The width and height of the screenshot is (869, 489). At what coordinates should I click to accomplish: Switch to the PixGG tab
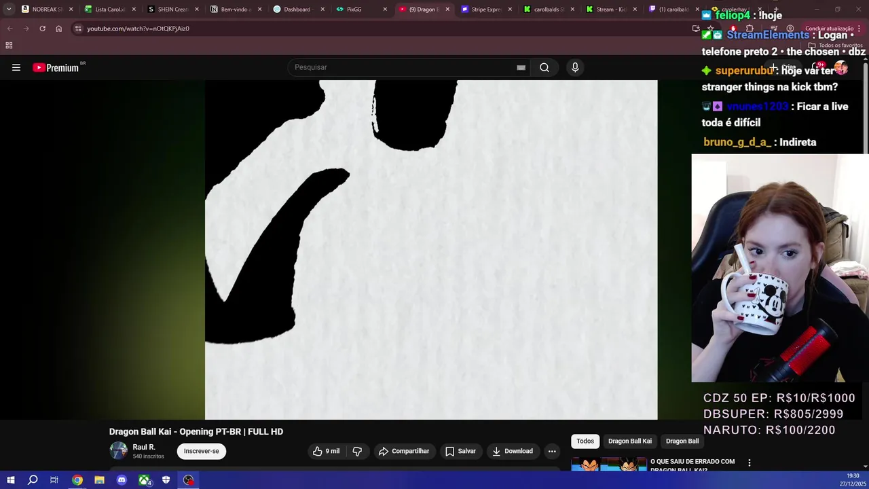360,10
